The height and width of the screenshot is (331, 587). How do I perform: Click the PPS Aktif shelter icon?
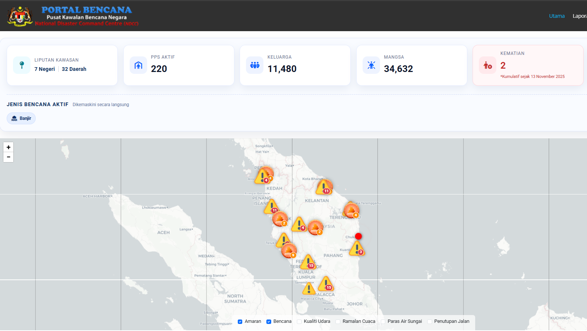click(138, 65)
